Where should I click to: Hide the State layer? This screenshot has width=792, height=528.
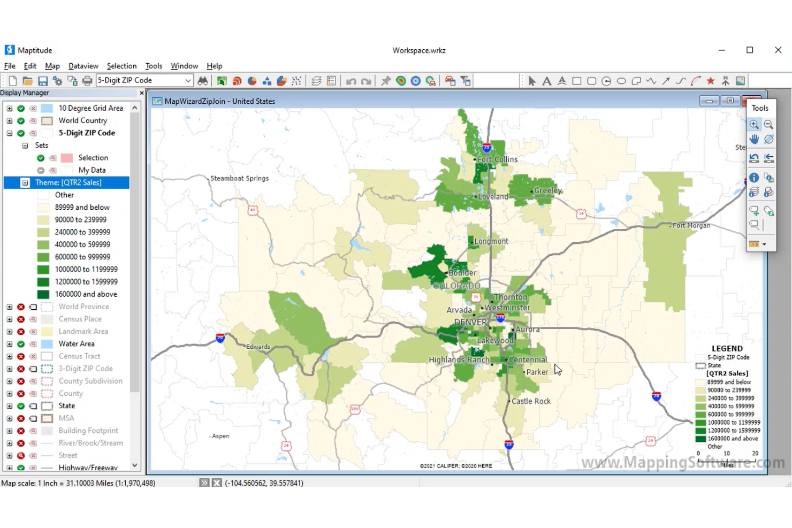pos(21,406)
